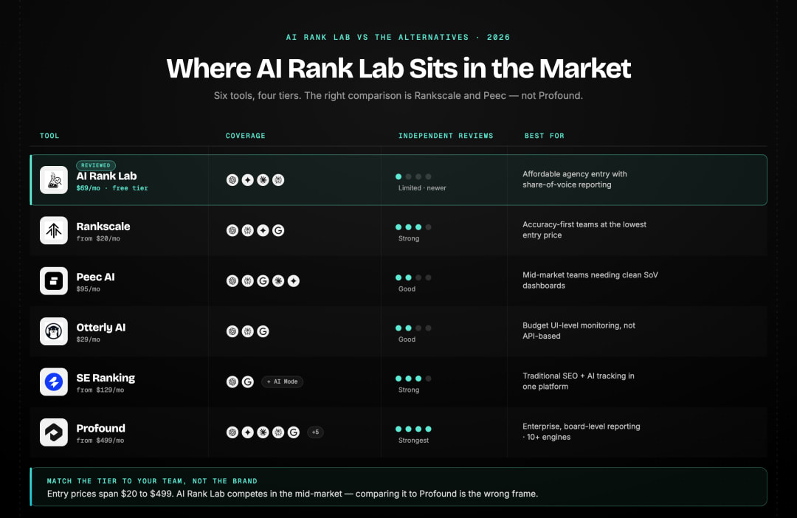Image resolution: width=797 pixels, height=518 pixels.
Task: Click the 'from $20/mo' price
Action: click(x=98, y=238)
